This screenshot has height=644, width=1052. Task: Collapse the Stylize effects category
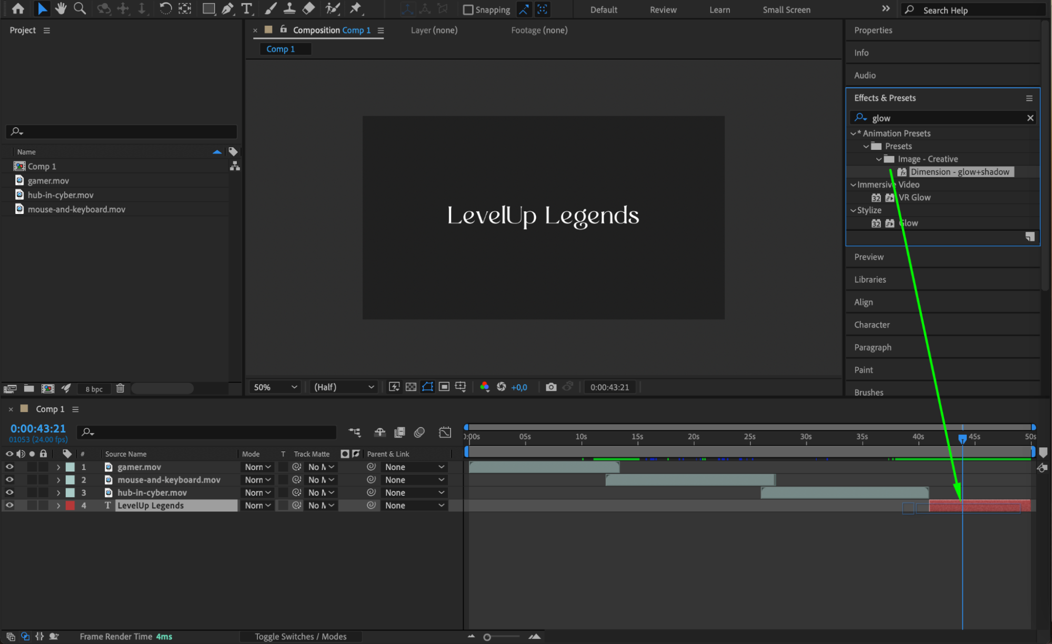853,210
